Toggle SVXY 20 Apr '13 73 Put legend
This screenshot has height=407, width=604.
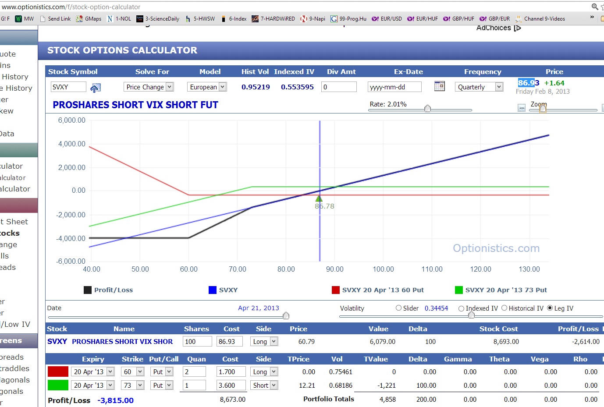pyautogui.click(x=501, y=290)
